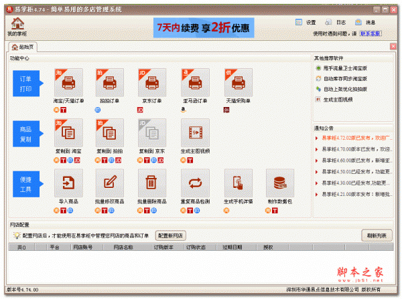Click the 订购版本 column header
The height and width of the screenshot is (299, 402).
click(163, 247)
